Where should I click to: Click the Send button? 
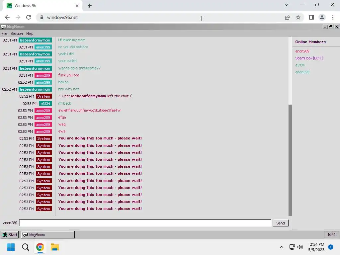pos(280,223)
